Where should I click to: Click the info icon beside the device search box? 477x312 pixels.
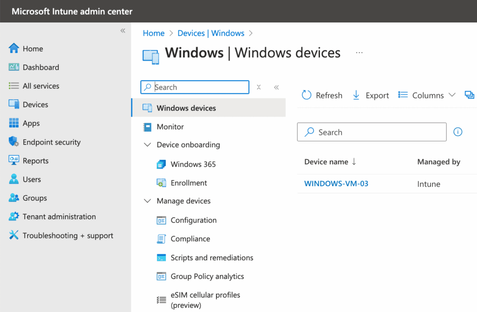coord(457,132)
